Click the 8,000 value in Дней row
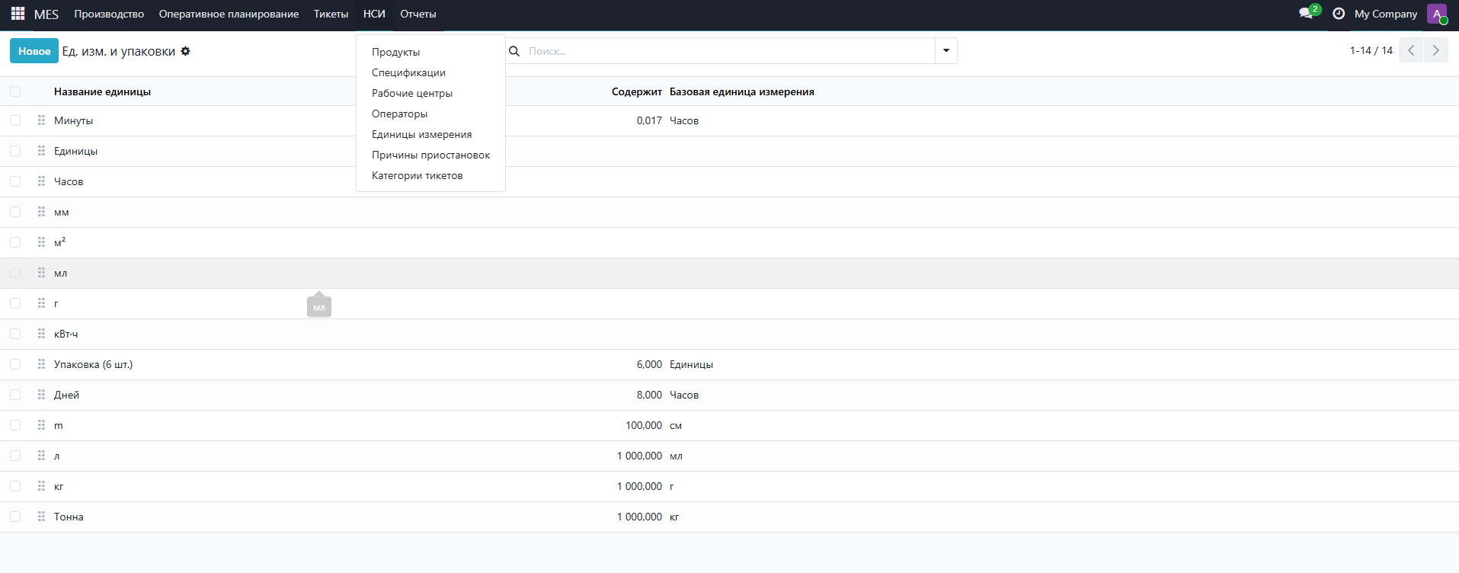Screen dimensions: 1459x573 coord(649,395)
